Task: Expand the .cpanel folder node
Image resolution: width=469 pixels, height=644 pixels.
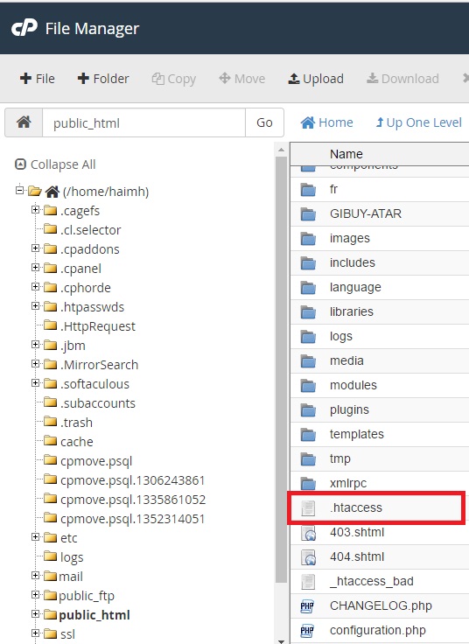Action: 35,268
